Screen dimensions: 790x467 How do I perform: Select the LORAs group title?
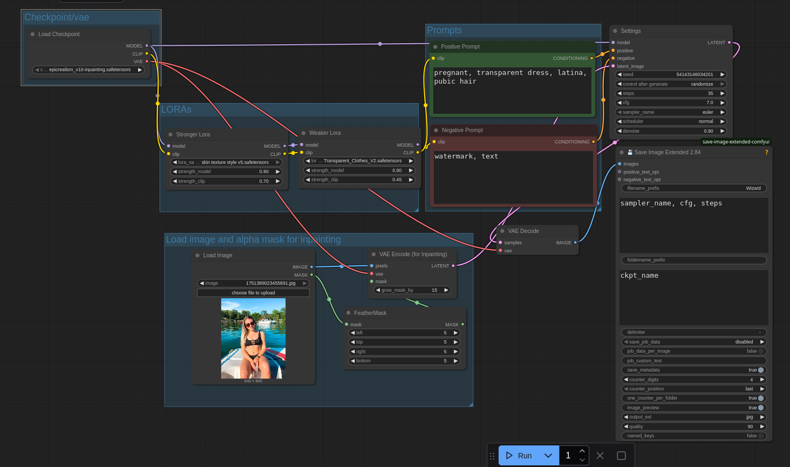click(x=176, y=109)
